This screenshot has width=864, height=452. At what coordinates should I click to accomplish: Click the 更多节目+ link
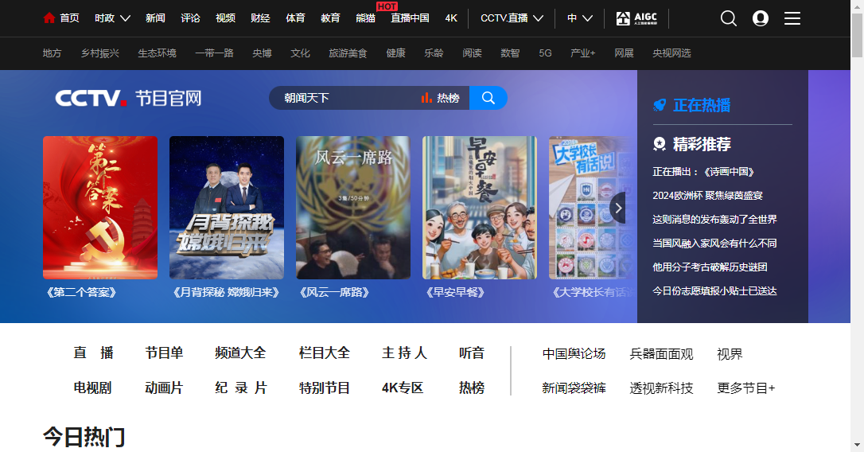(745, 388)
